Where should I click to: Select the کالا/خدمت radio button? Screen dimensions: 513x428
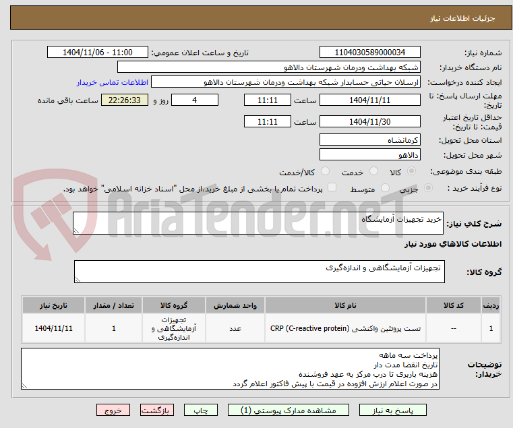point(325,171)
